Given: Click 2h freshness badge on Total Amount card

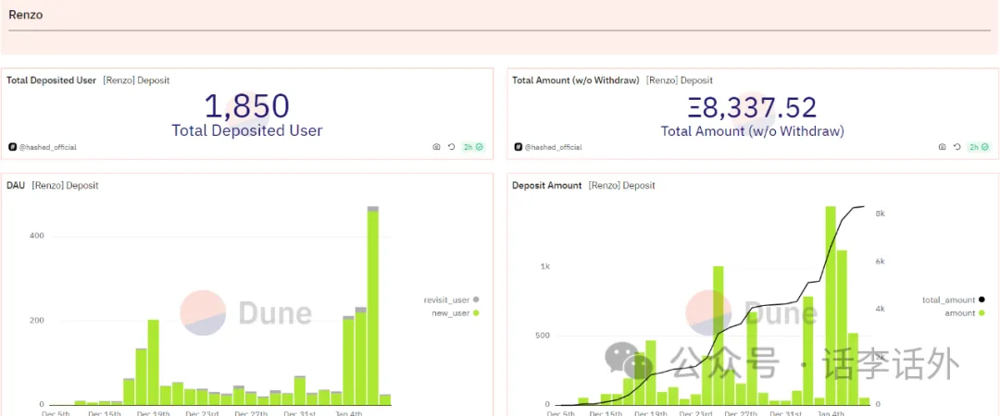Looking at the screenshot, I should (979, 147).
